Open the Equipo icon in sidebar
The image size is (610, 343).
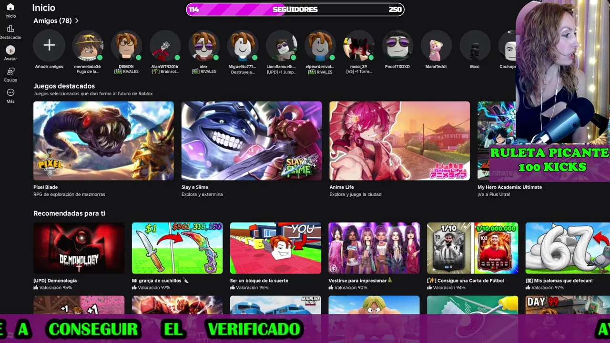click(10, 71)
